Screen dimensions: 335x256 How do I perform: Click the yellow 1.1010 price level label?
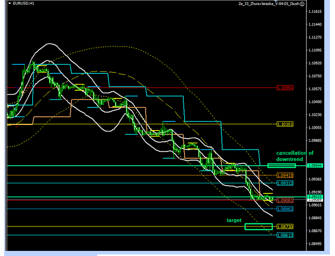click(x=284, y=124)
